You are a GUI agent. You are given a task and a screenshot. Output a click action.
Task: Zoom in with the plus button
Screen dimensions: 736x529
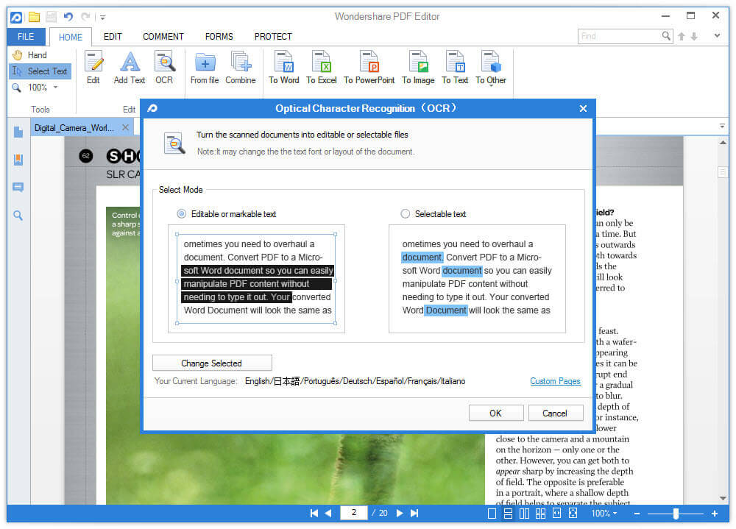click(x=715, y=514)
